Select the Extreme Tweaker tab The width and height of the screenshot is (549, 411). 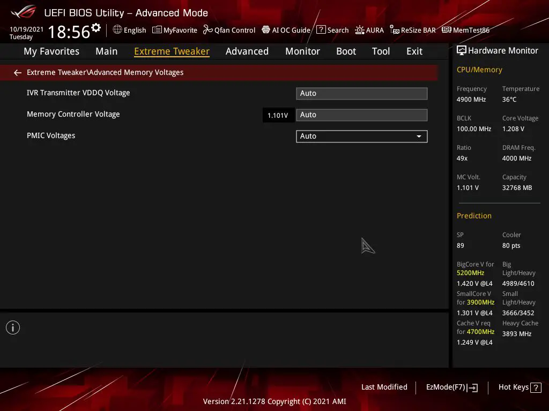[x=172, y=51]
